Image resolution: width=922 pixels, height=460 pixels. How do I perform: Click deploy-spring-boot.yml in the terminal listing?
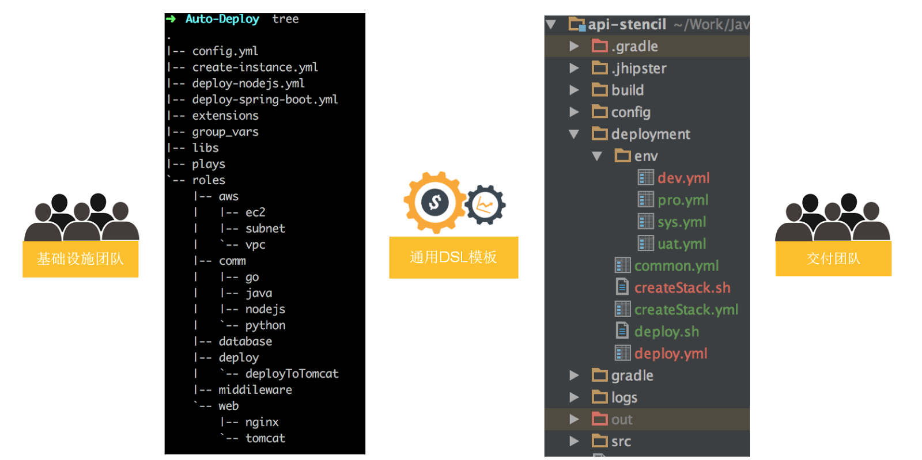[x=265, y=100]
